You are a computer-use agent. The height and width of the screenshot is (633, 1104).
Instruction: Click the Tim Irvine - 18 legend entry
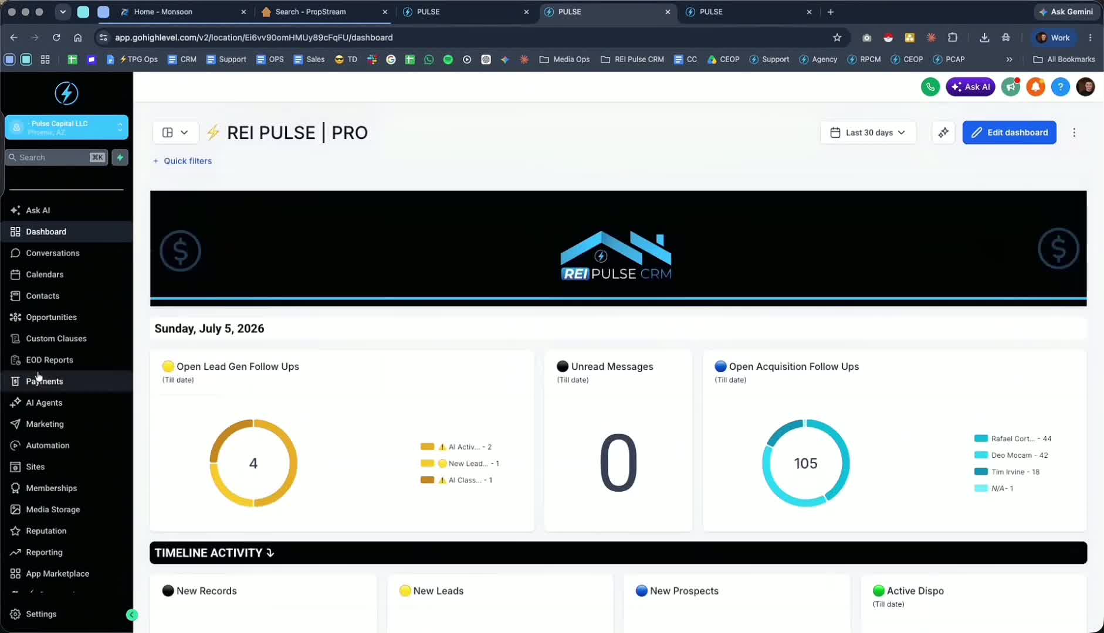1007,472
